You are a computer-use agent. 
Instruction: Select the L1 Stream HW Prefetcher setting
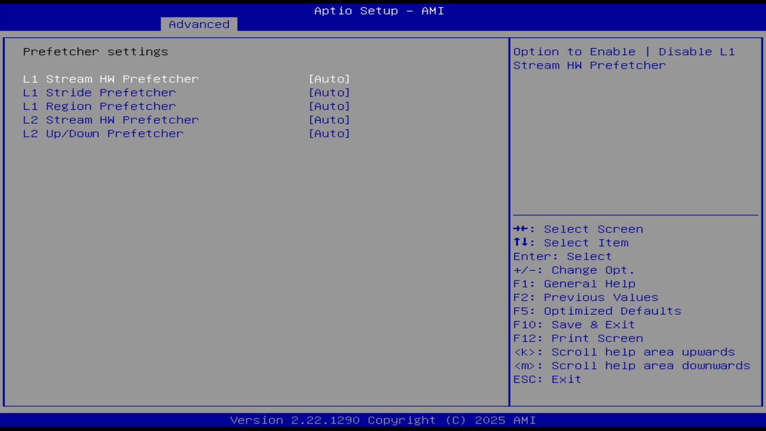tap(111, 78)
